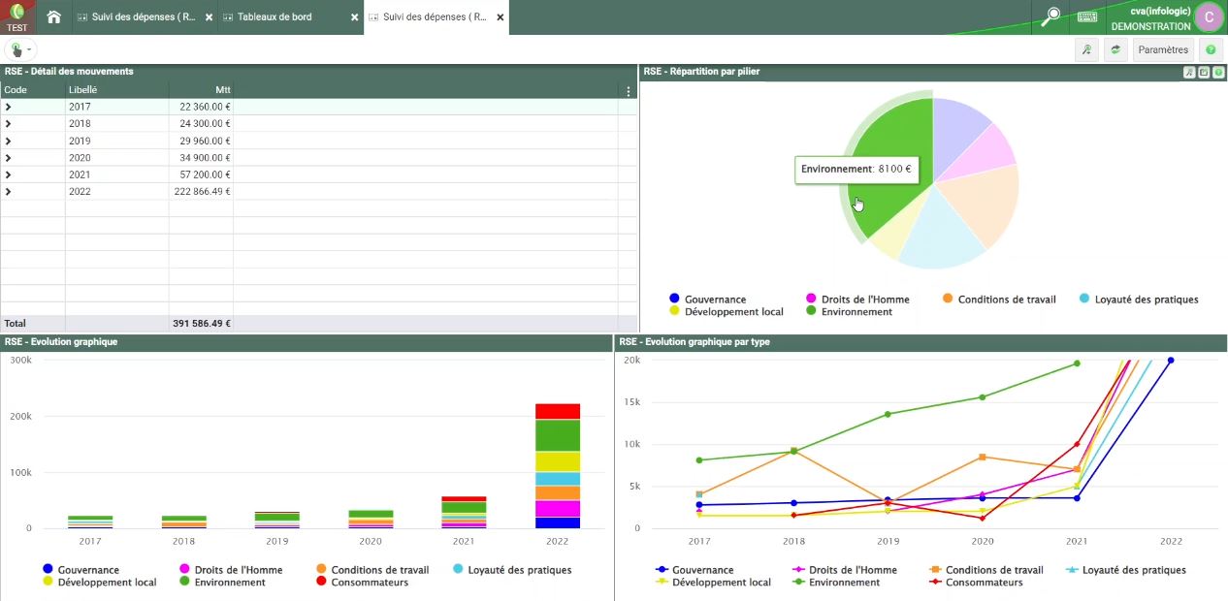1228x601 pixels.
Task: Select the 57 200.00 € amount cell
Action: [201, 174]
